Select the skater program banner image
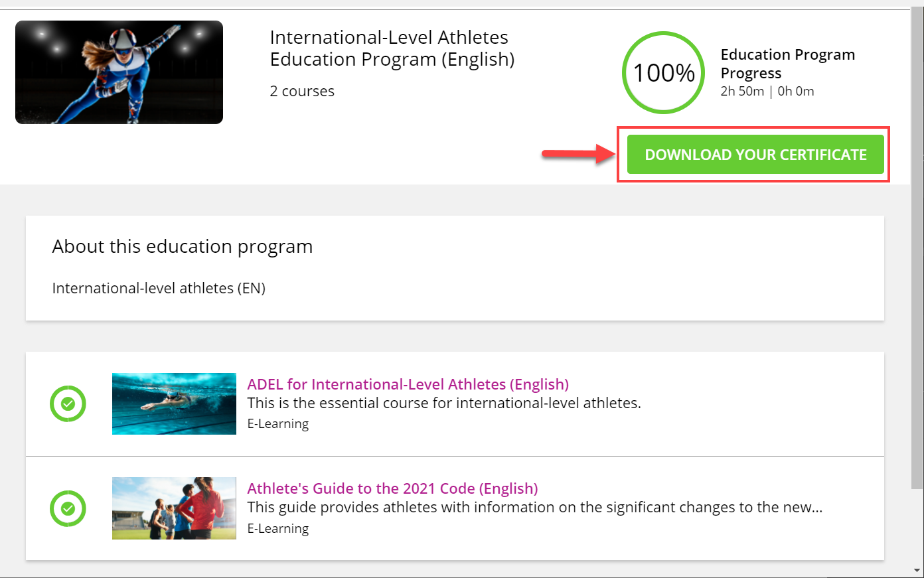The height and width of the screenshot is (578, 924). pos(119,72)
